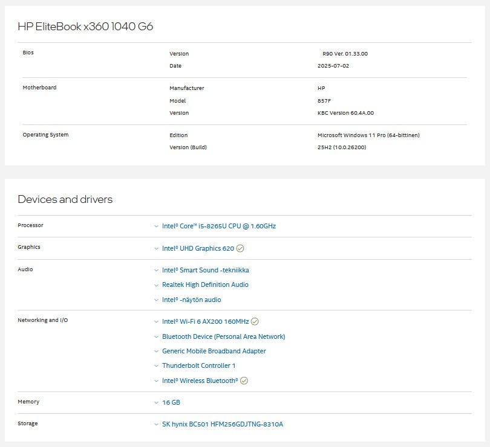
Task: Expand the Processor row chevron
Action: coord(156,227)
